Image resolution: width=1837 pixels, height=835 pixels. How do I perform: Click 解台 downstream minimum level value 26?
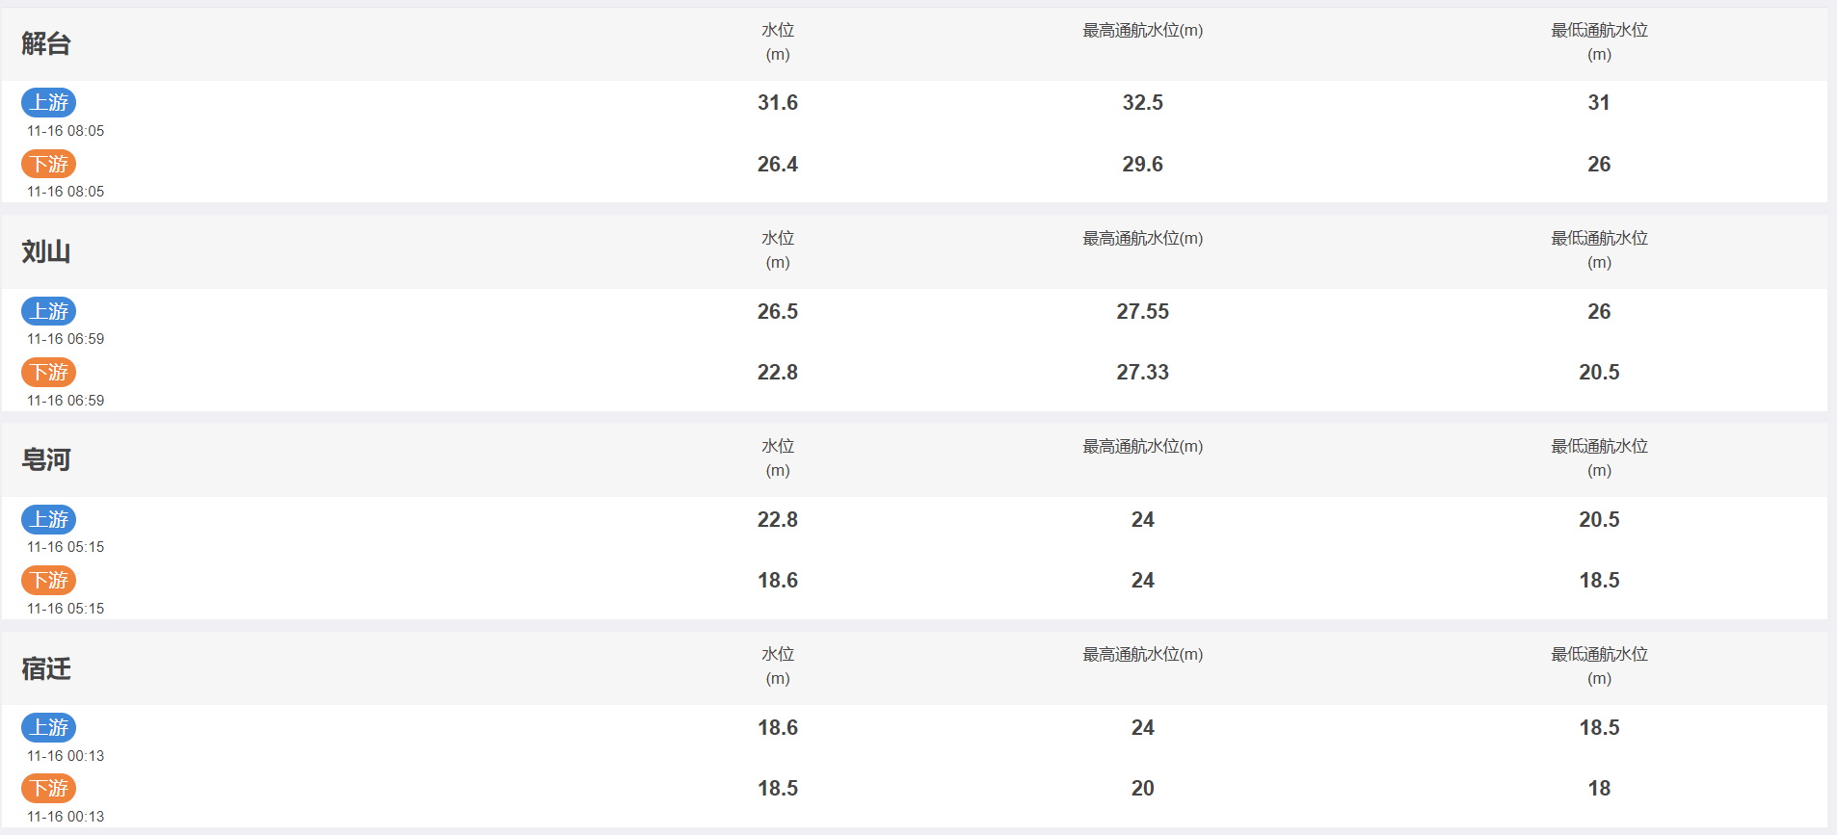click(x=1599, y=164)
